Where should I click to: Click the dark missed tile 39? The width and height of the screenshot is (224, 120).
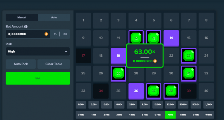point(189,91)
